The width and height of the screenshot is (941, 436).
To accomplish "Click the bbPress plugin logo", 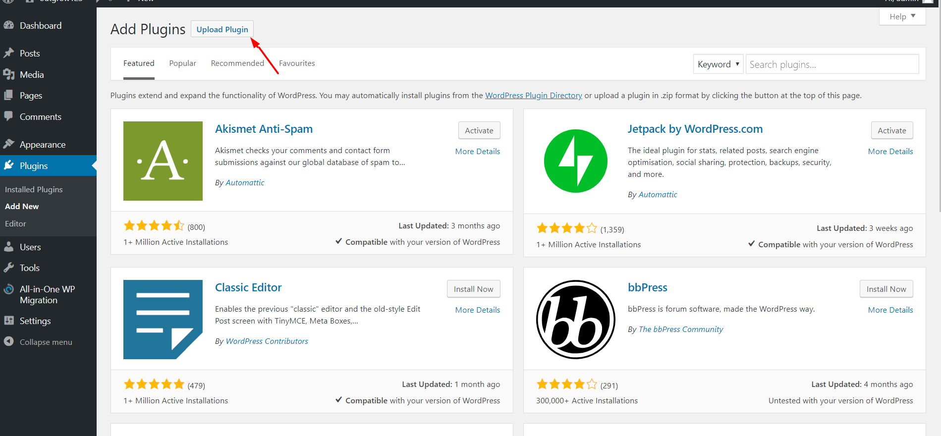I will 576,320.
